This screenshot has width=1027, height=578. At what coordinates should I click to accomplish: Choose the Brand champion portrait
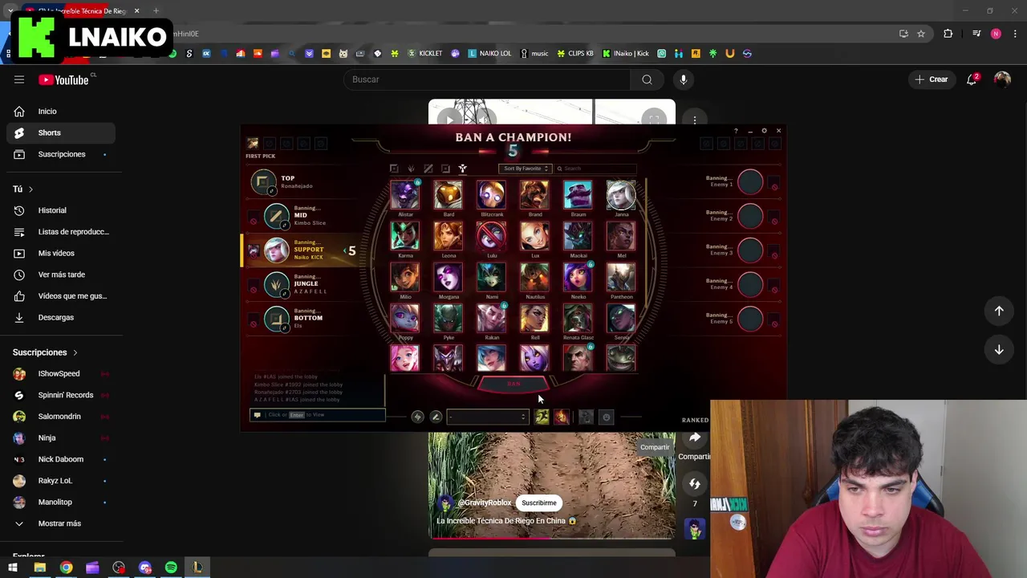[535, 195]
